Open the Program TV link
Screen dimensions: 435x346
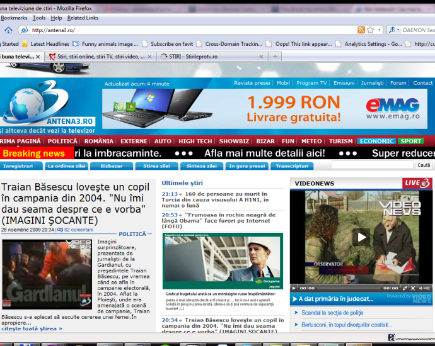click(x=311, y=83)
